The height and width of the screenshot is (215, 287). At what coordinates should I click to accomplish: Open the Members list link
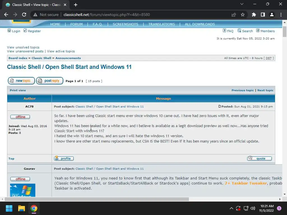[x=265, y=31]
